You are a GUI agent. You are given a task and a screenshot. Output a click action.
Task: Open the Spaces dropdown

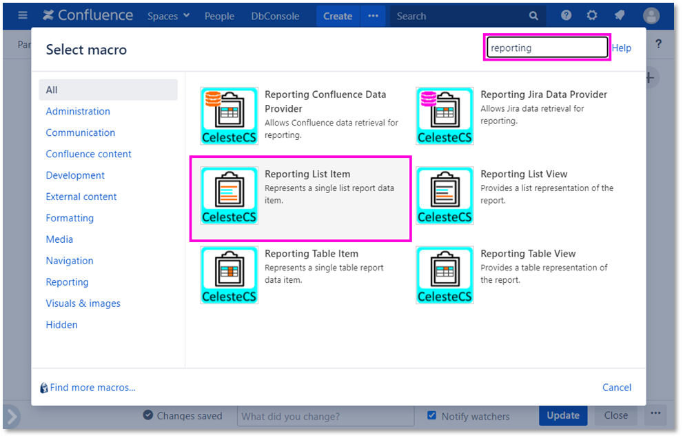coord(168,16)
